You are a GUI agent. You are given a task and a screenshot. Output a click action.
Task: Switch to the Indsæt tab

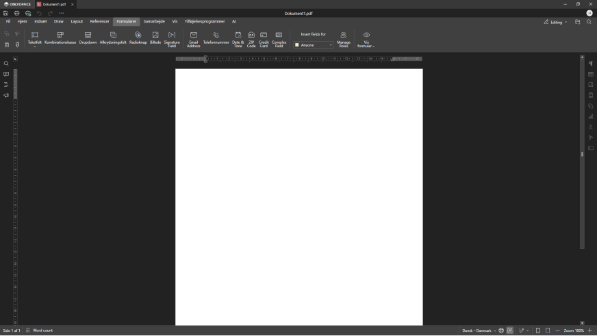[x=40, y=21]
